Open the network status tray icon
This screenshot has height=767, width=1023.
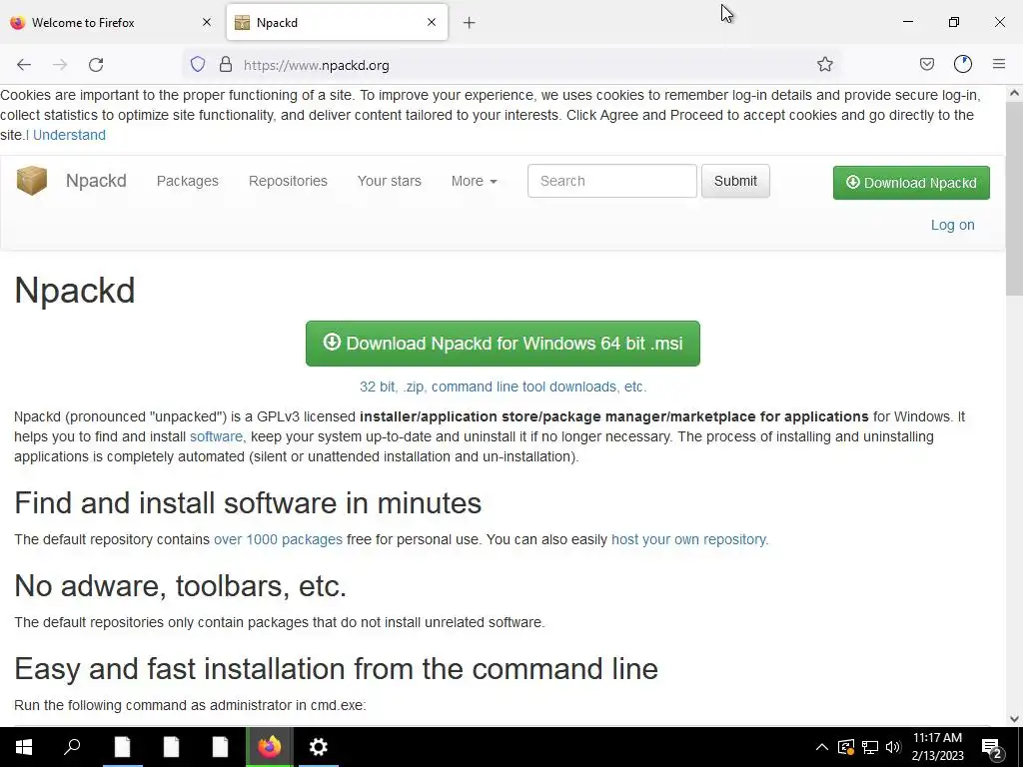870,747
